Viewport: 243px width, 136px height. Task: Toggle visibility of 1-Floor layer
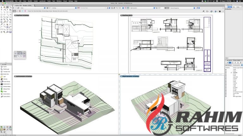click(x=226, y=84)
